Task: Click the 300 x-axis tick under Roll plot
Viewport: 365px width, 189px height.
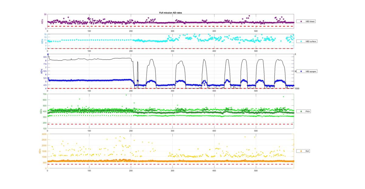Action: (172, 171)
